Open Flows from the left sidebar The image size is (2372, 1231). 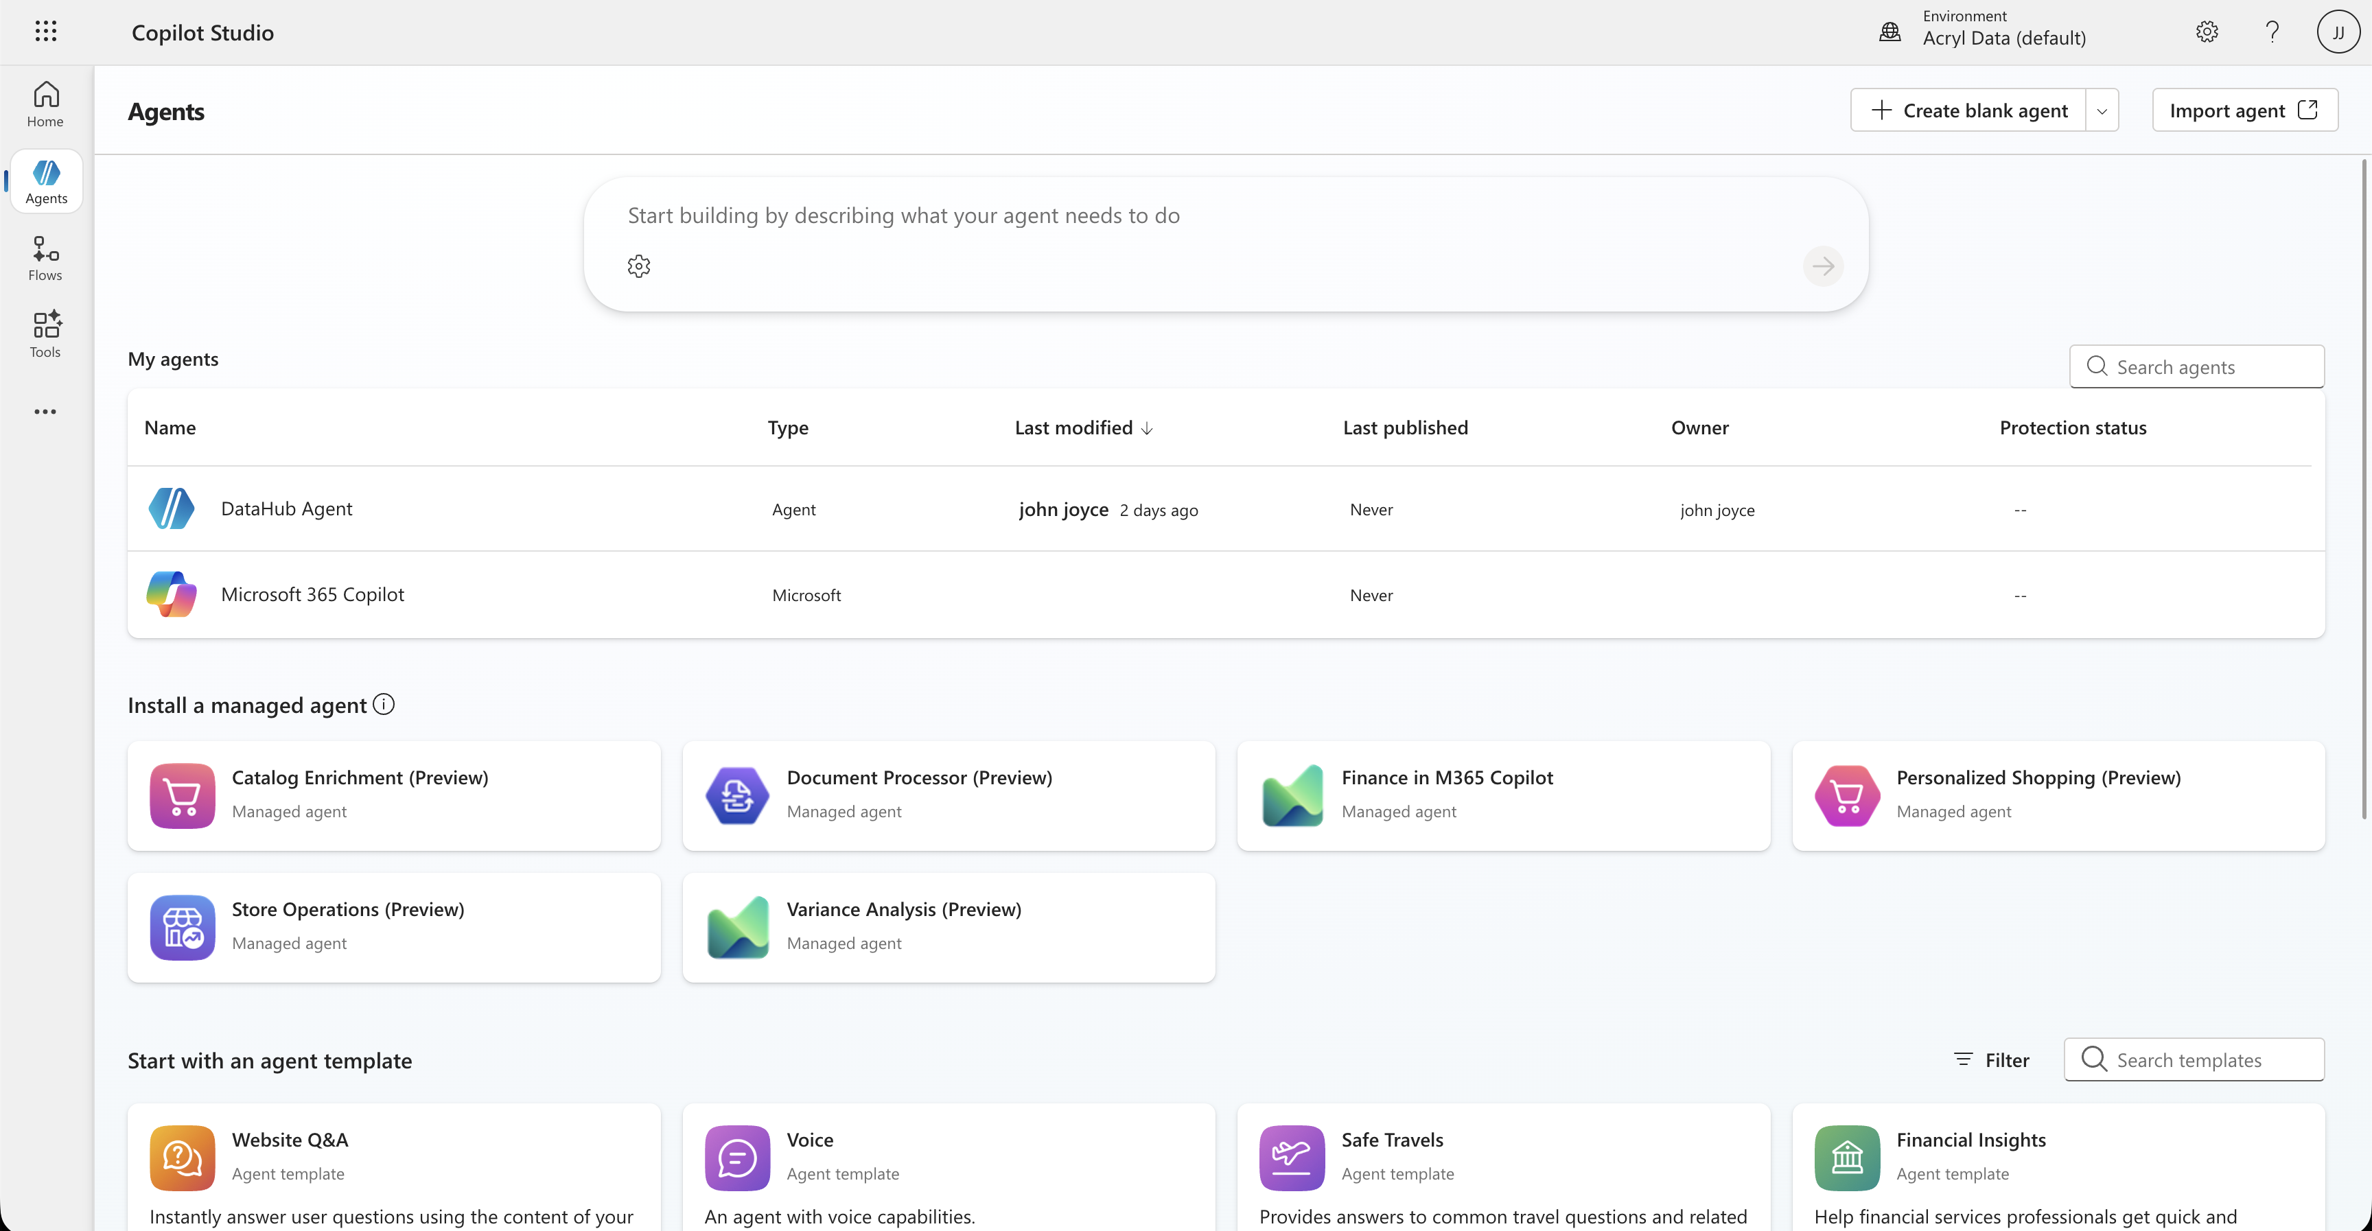point(45,258)
